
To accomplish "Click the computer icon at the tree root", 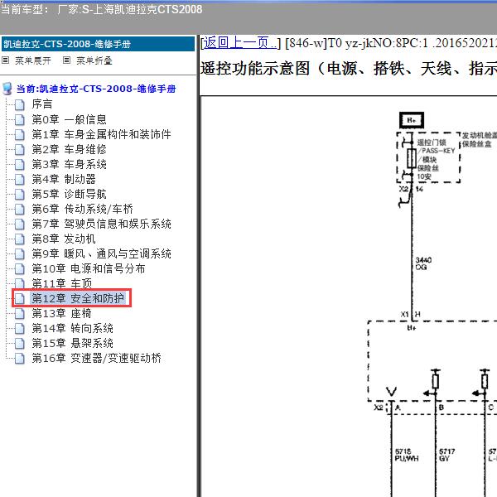I will tap(7, 89).
